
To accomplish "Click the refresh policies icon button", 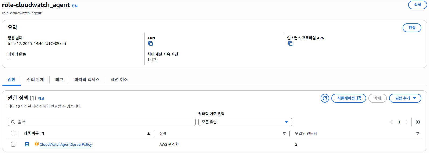I will click(x=325, y=98).
